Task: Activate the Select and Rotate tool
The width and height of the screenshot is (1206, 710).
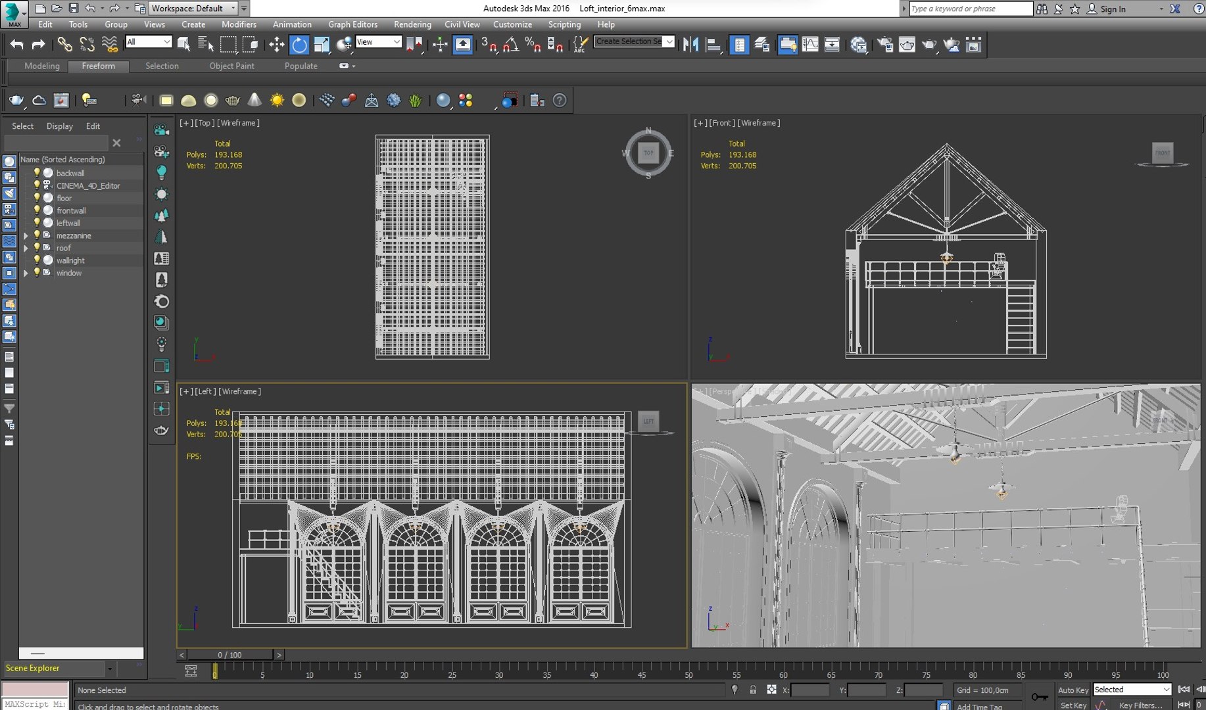Action: pos(299,45)
